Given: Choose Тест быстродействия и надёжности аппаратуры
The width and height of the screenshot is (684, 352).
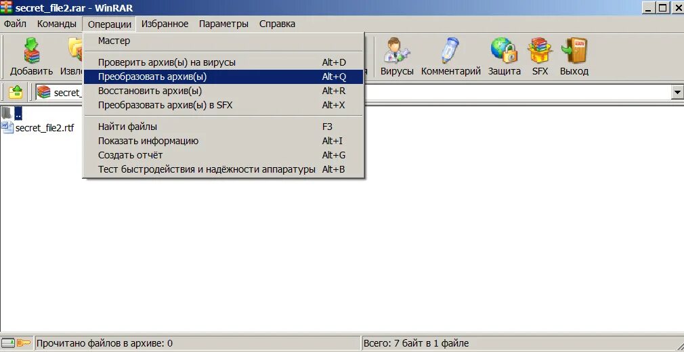Looking at the screenshot, I should 223,169.
